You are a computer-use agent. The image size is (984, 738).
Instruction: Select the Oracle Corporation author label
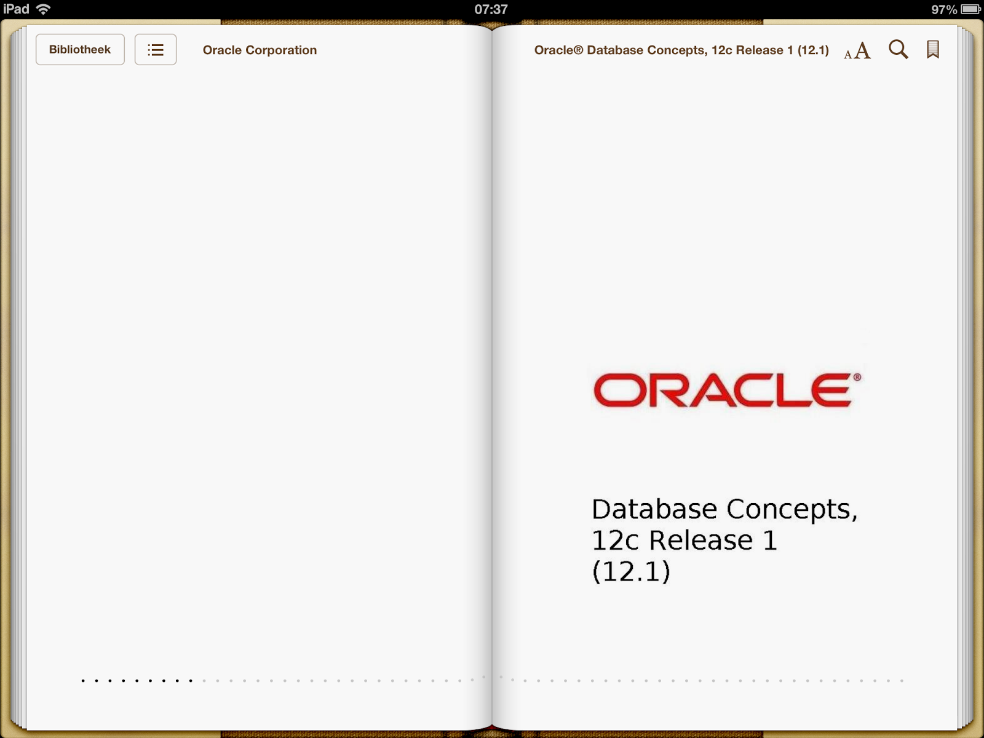(x=260, y=50)
